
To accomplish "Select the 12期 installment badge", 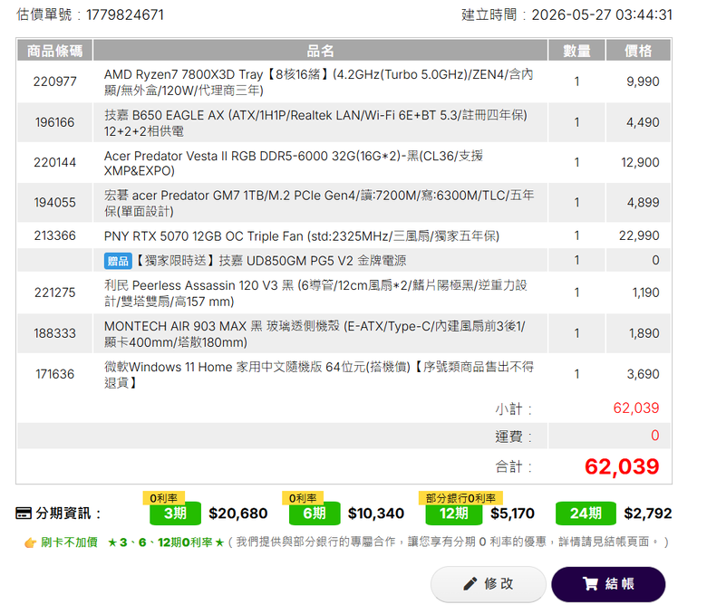I will [454, 513].
